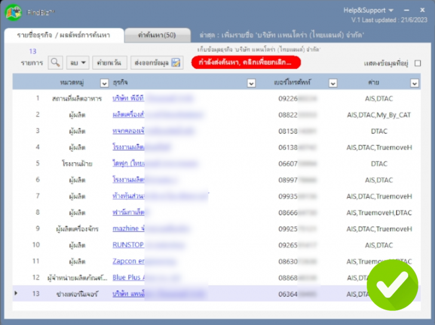This screenshot has height=325, width=435.
Task: Click phone number starting 08822
Action: click(x=298, y=115)
